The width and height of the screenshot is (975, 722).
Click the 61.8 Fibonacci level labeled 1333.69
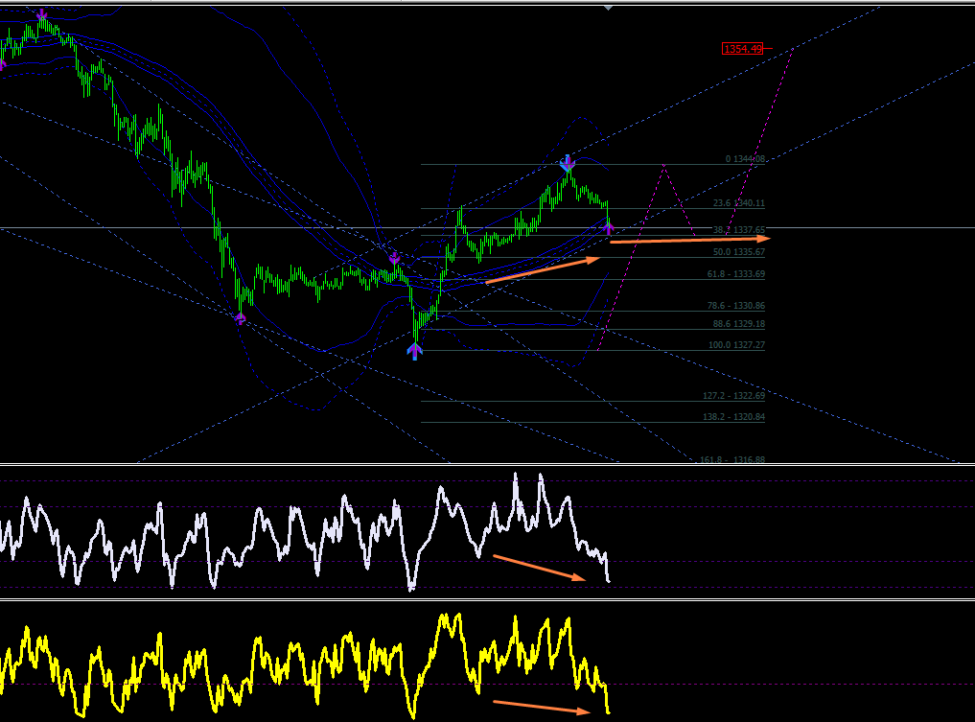point(735,273)
